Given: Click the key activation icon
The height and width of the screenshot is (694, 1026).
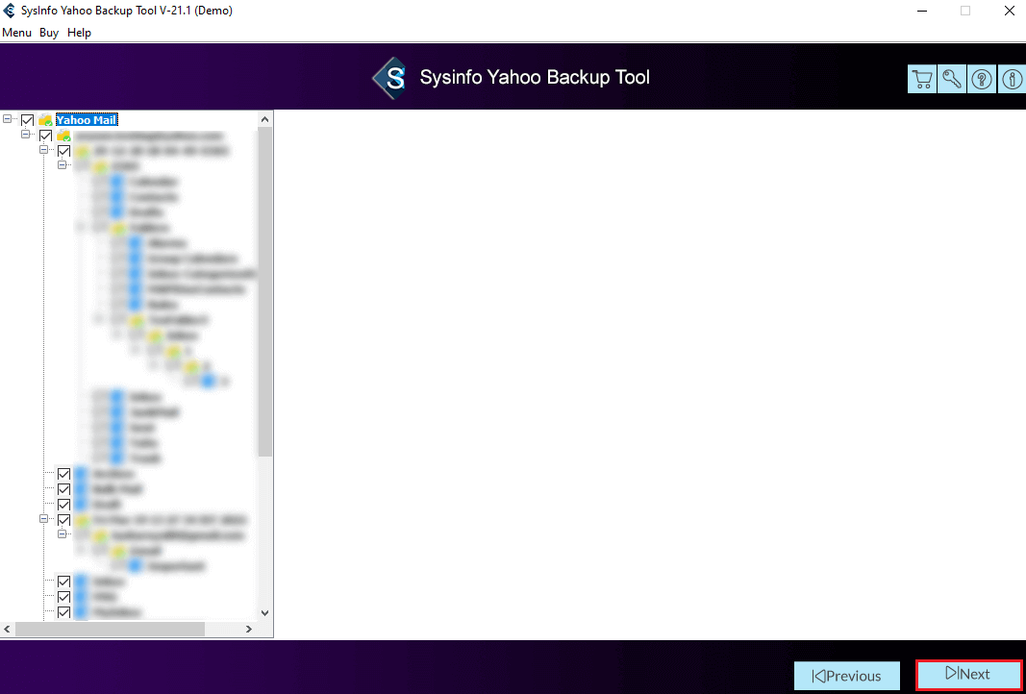Looking at the screenshot, I should [951, 79].
